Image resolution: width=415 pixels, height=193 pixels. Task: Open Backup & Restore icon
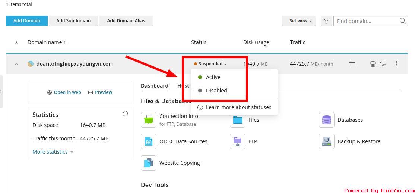[326, 141]
